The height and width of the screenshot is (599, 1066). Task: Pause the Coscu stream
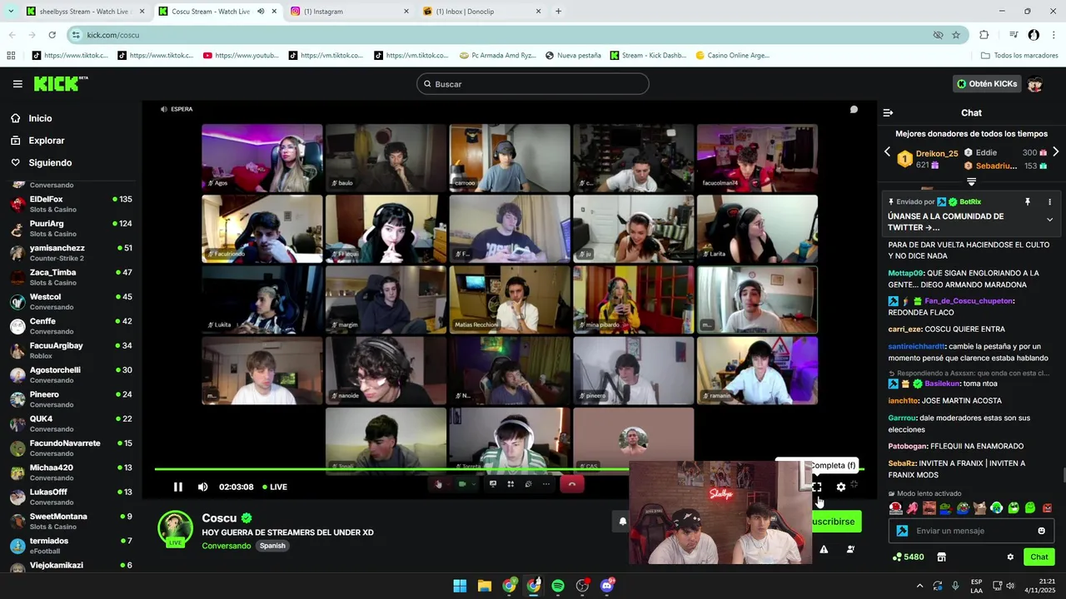pyautogui.click(x=177, y=487)
